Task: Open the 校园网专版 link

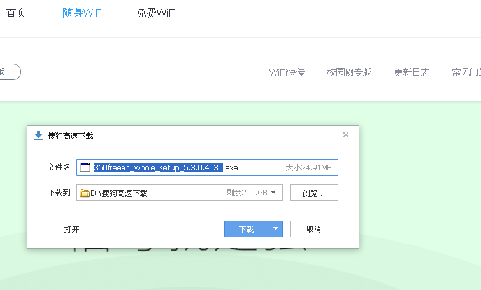Action: (x=349, y=72)
